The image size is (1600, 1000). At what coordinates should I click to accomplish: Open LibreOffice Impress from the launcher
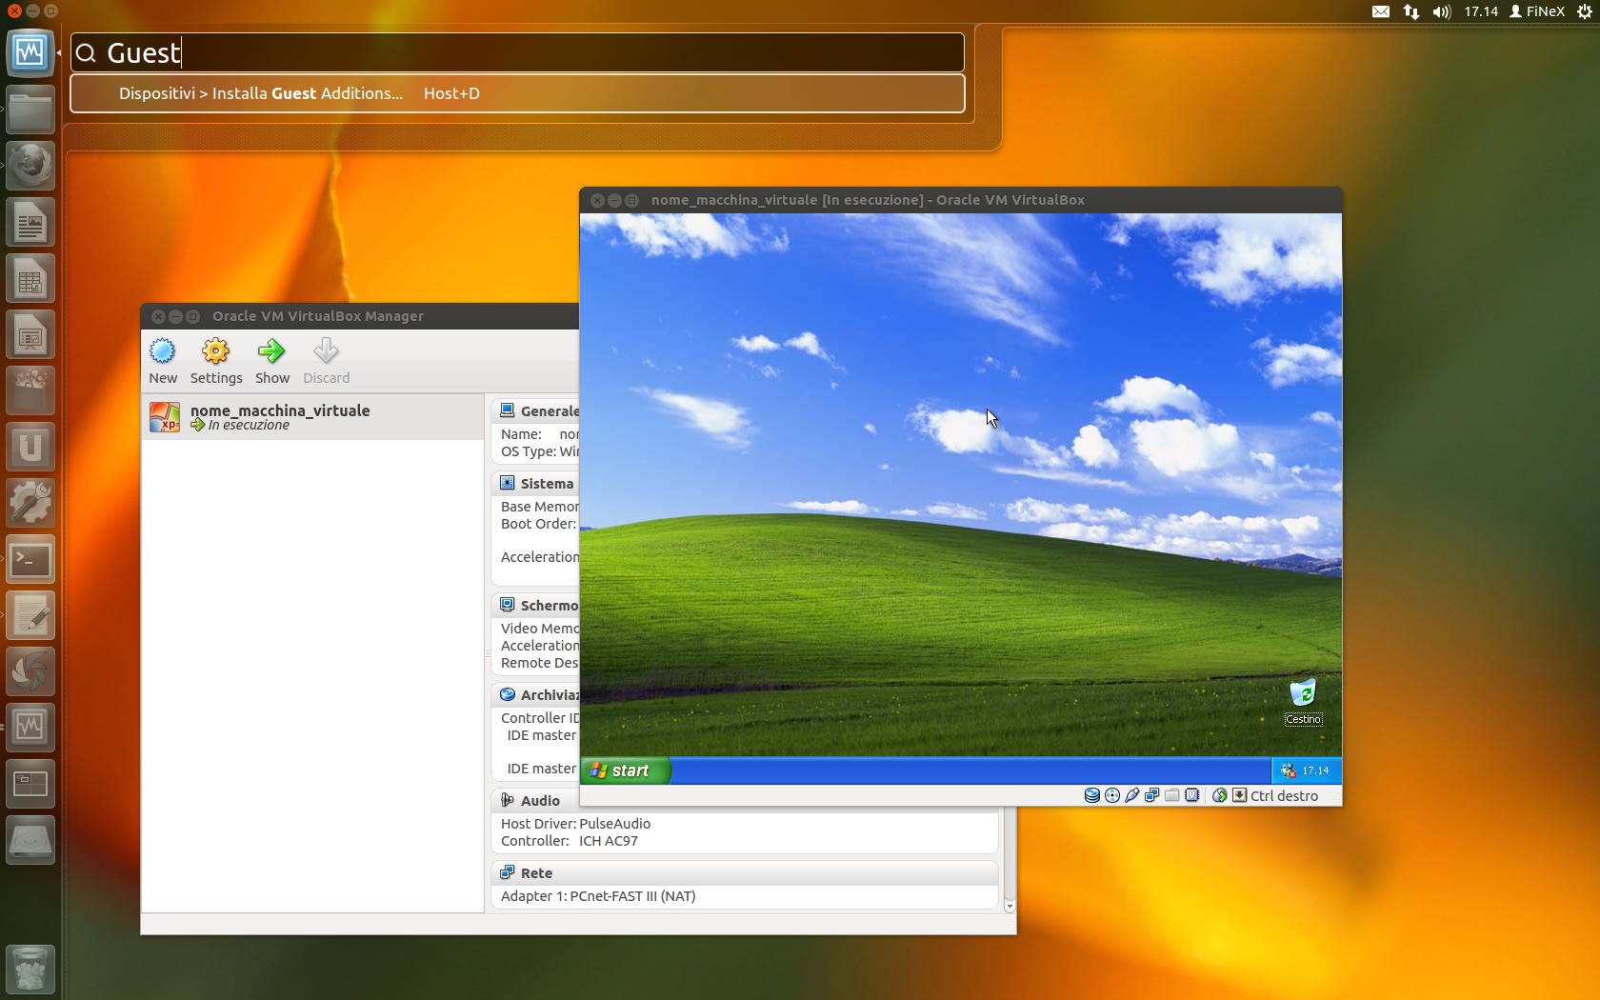pyautogui.click(x=30, y=334)
